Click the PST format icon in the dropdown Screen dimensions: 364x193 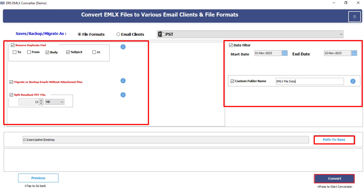tap(161, 34)
